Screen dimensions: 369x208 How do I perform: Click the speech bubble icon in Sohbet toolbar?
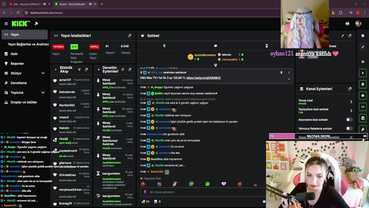(x=215, y=46)
